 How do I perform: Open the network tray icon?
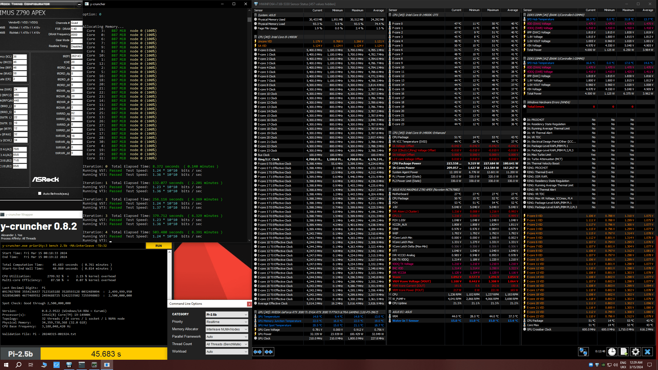tap(609, 365)
